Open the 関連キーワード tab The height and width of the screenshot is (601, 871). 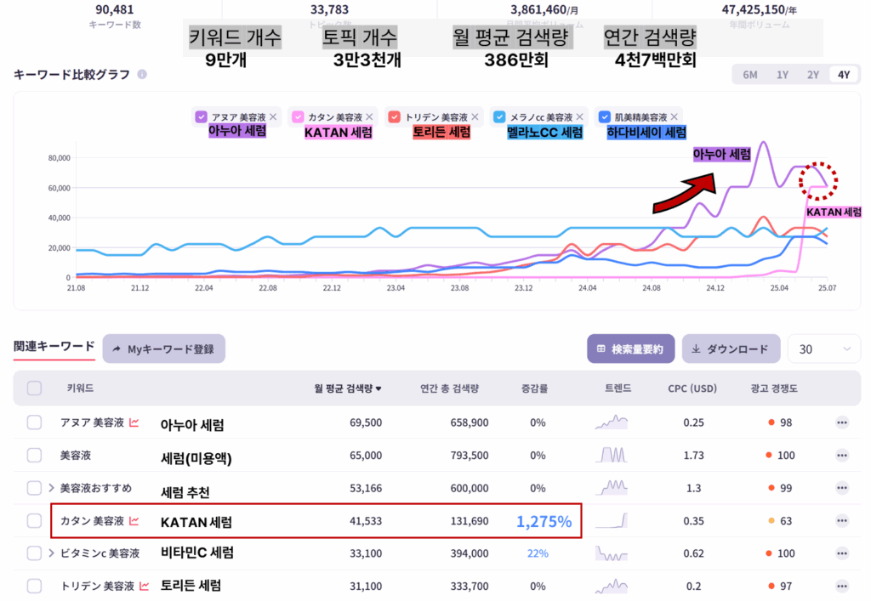coord(54,347)
